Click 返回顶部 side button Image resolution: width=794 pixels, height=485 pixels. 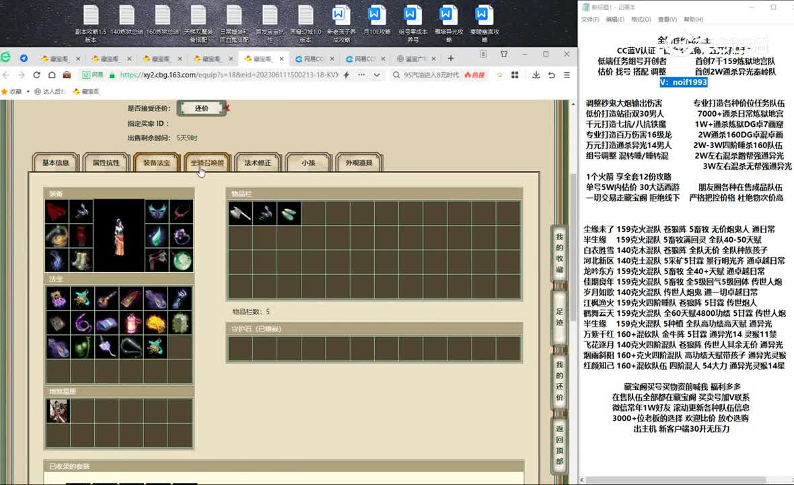[559, 445]
